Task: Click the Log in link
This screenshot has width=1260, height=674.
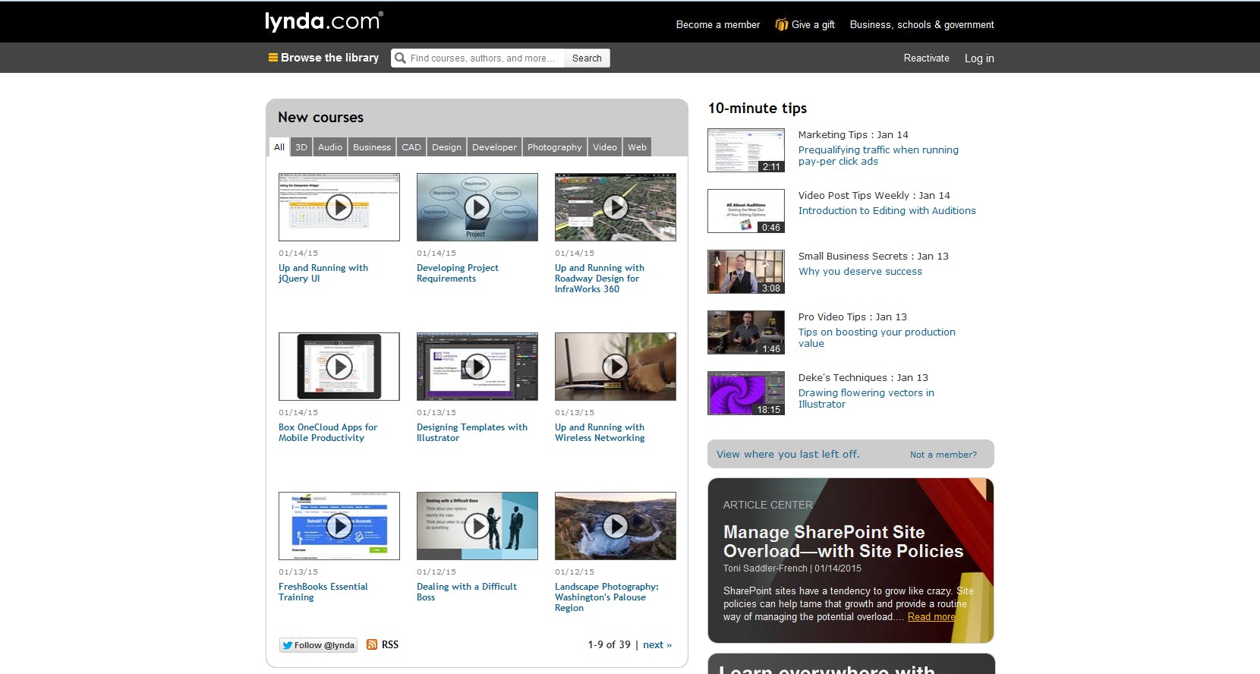Action: [x=979, y=58]
